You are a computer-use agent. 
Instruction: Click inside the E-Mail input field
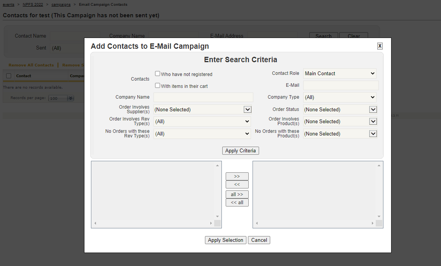click(340, 85)
